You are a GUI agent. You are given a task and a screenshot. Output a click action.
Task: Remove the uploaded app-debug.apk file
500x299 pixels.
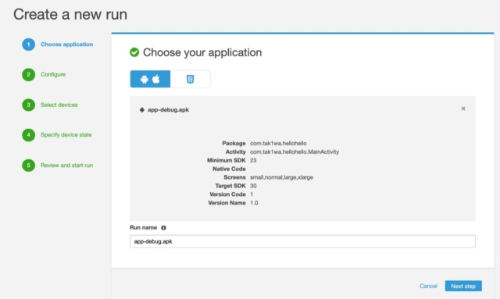(x=463, y=109)
